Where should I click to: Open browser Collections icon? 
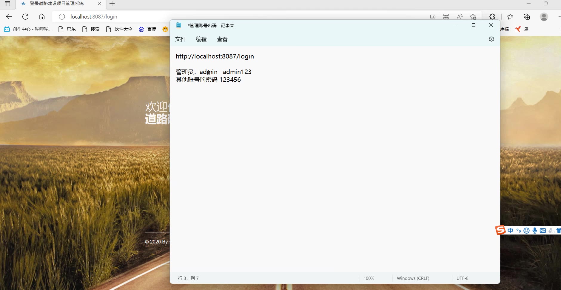tap(527, 17)
